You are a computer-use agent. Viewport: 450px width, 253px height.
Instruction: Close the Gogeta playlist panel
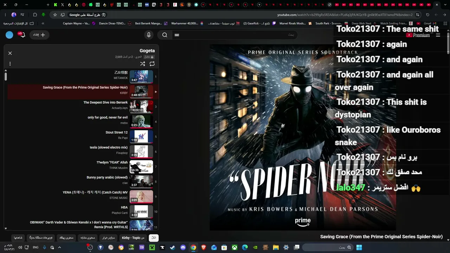(10, 53)
